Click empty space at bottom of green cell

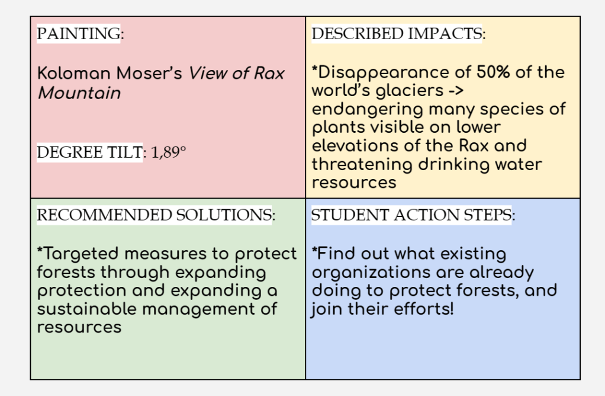168,357
